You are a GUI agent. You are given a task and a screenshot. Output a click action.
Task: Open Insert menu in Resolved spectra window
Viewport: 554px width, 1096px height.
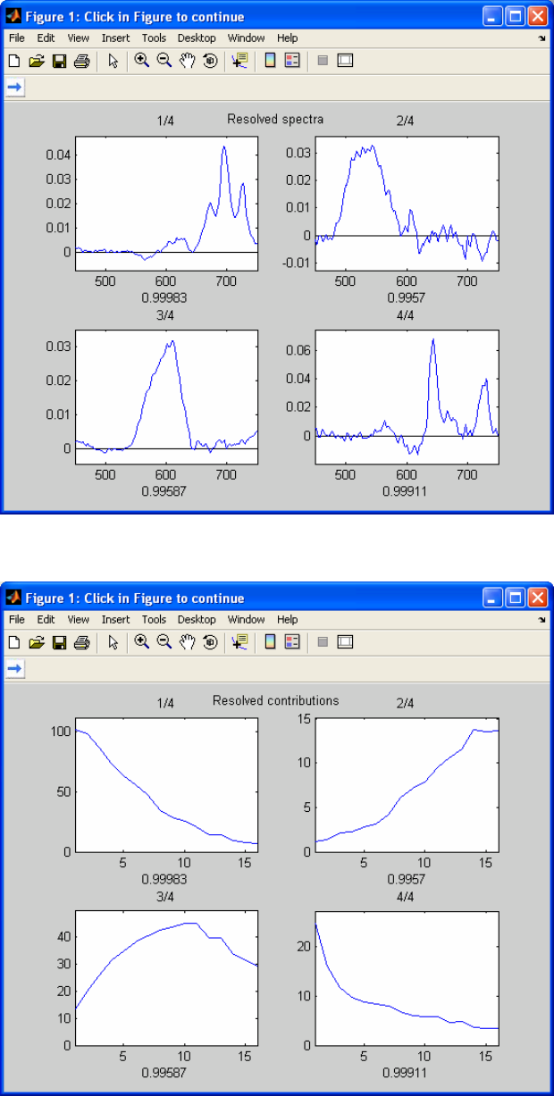click(115, 38)
